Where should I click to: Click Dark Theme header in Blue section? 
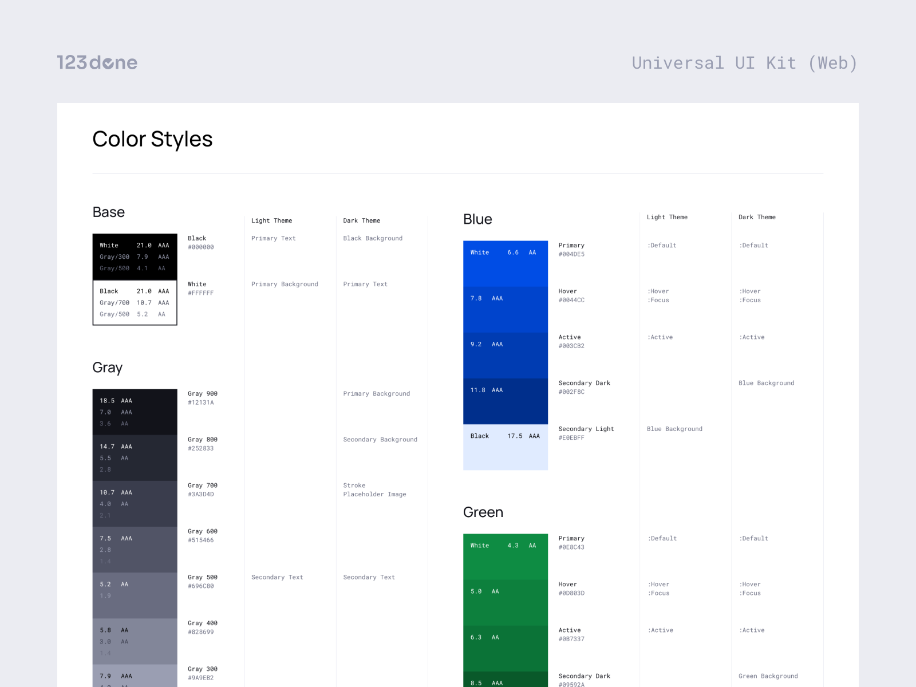tap(757, 218)
